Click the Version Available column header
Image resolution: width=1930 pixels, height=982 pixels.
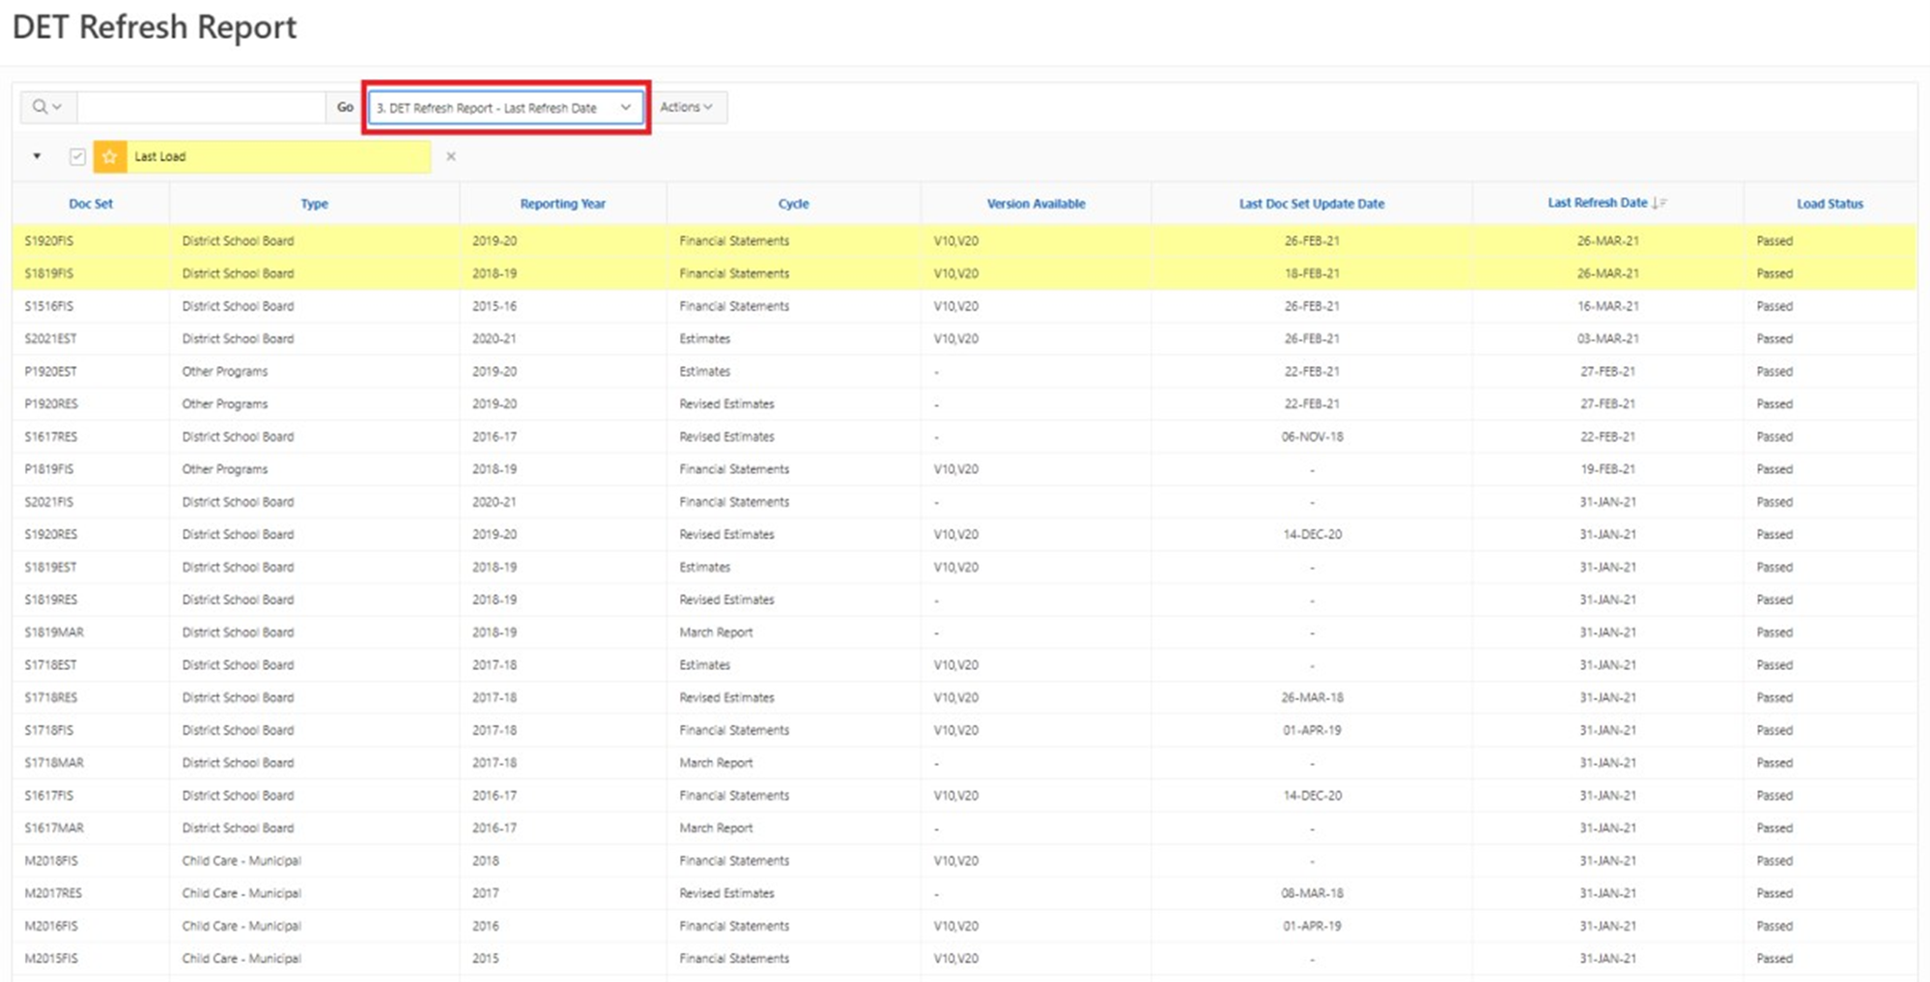point(1036,204)
